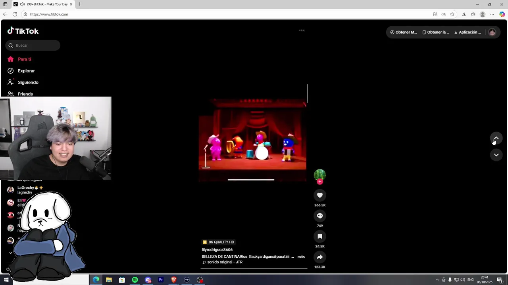Close the TikTok browser tab
508x285 pixels.
point(71,4)
